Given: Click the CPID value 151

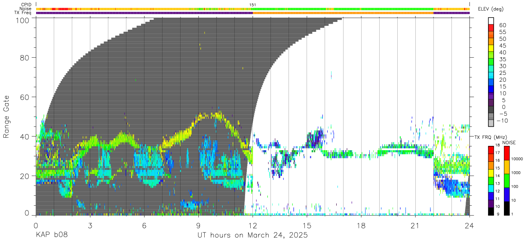Looking at the screenshot, I should [253, 5].
